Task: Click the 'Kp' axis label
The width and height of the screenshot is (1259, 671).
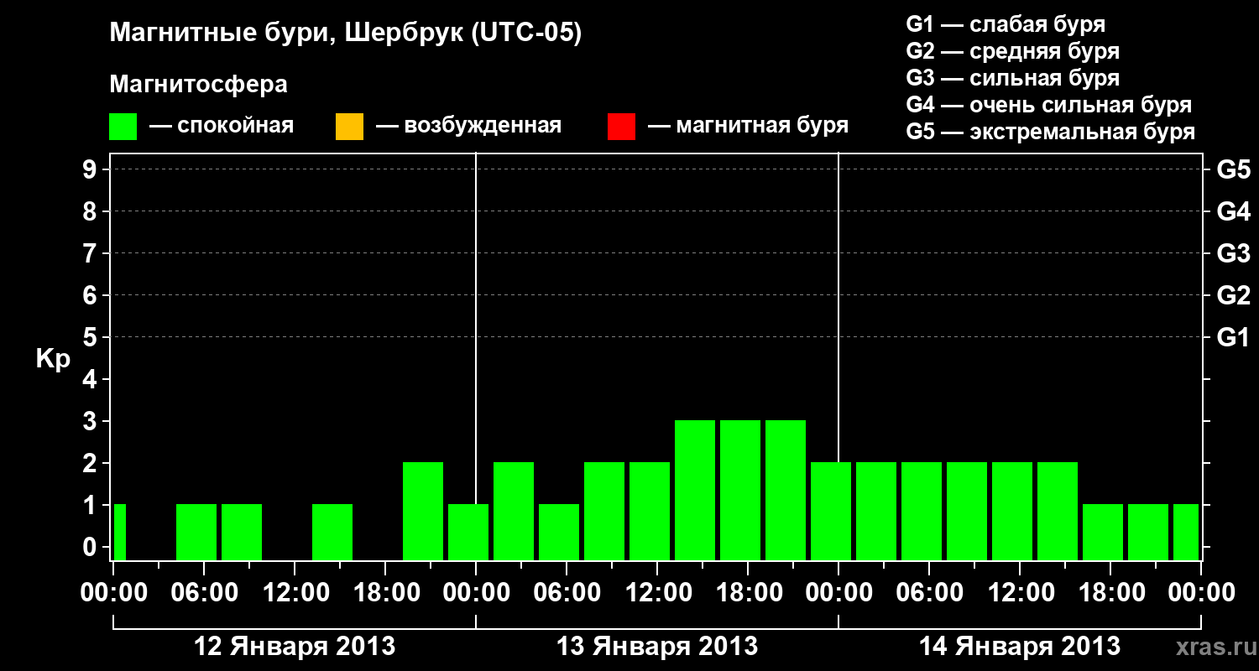Action: point(53,359)
